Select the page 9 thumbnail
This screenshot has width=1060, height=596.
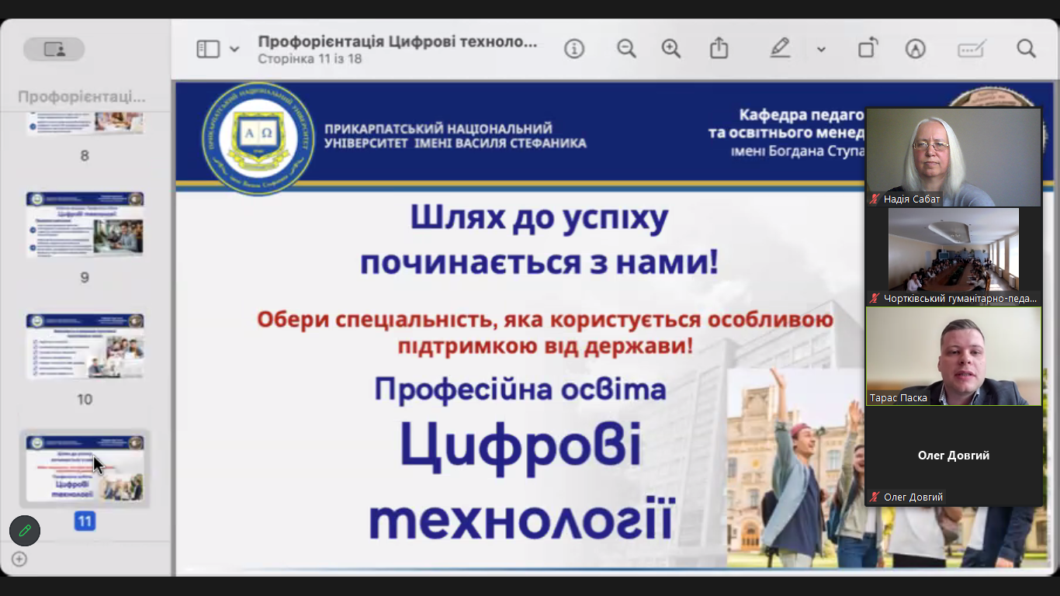(x=85, y=224)
